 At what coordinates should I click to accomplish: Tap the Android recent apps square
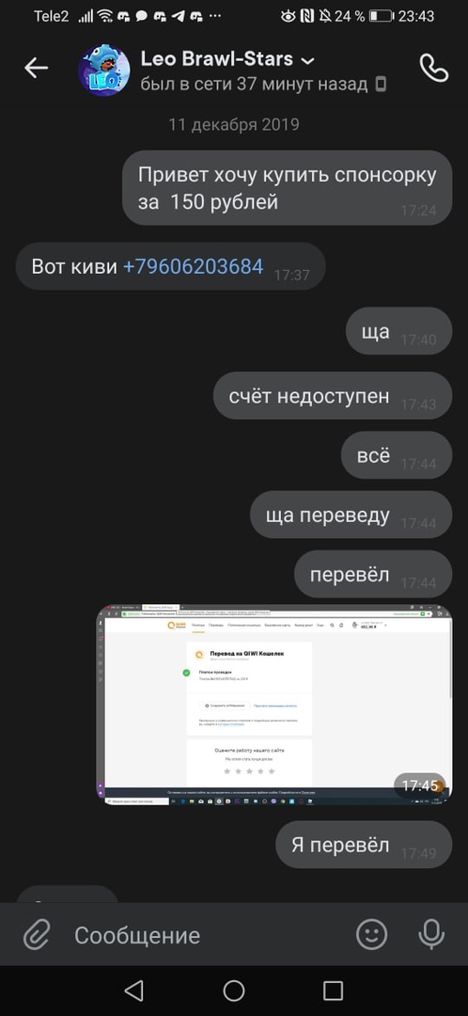pos(333,990)
